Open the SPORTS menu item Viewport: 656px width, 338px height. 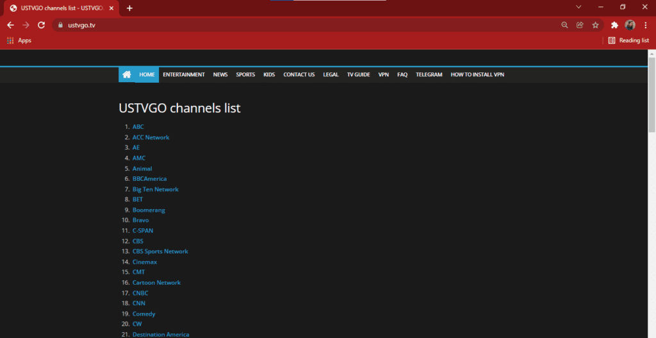tap(245, 74)
